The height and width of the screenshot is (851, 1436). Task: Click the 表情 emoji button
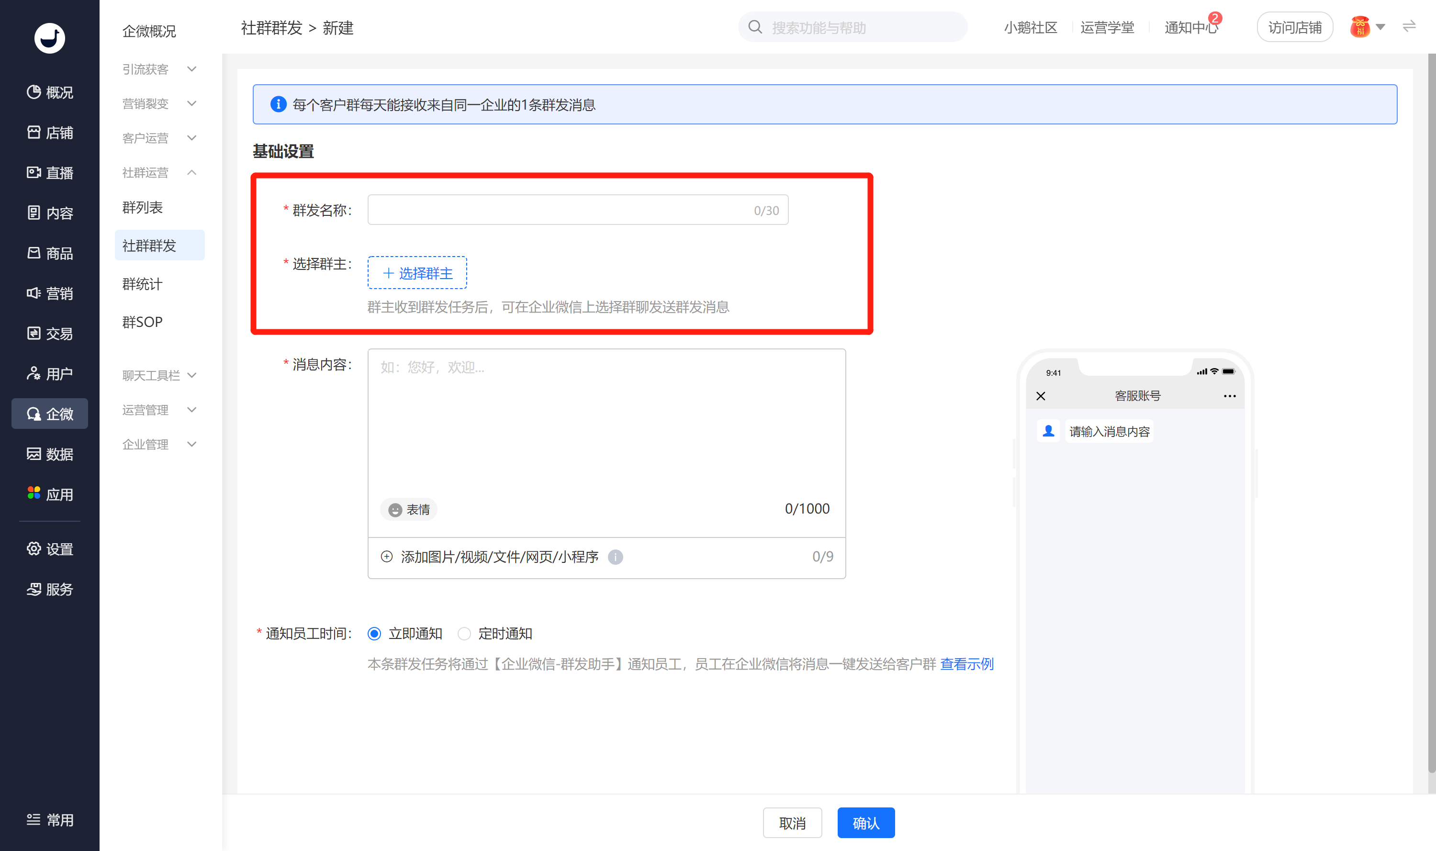(x=409, y=509)
